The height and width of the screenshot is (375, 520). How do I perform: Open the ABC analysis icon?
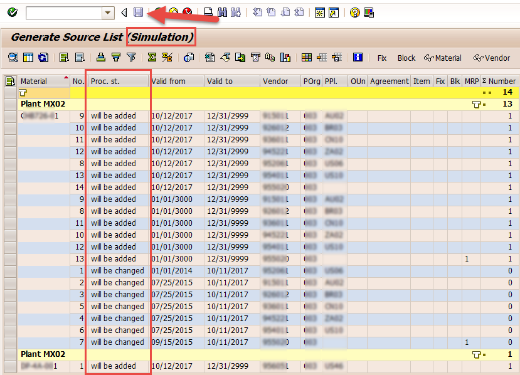[270, 58]
